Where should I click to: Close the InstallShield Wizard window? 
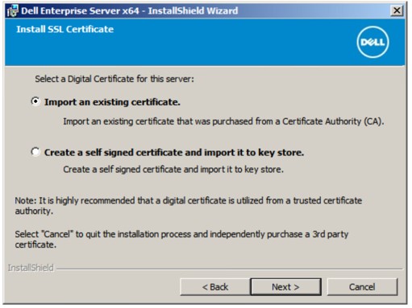tap(397, 10)
